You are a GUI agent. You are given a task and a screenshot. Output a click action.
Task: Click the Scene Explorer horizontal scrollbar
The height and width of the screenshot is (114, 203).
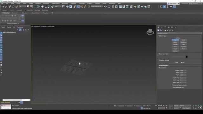pyautogui.click(x=16, y=100)
